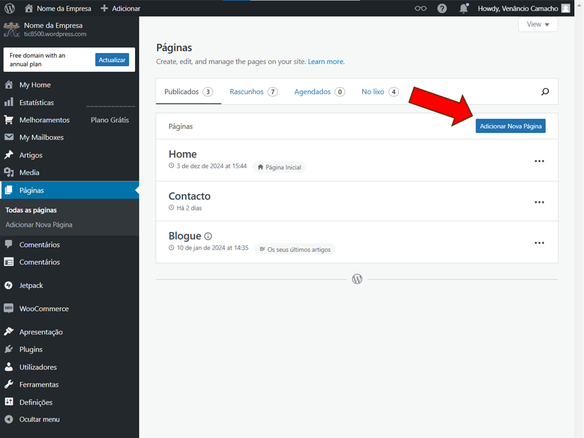Viewport: 584px width, 438px height.
Task: Open the options menu for Contacto page
Action: coord(539,203)
